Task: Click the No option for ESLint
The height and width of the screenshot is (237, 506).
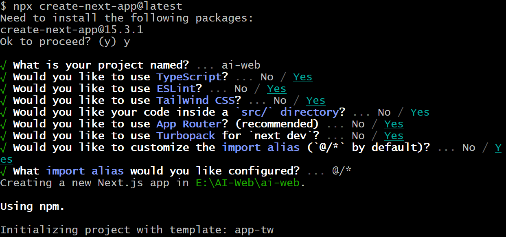Action: [241, 89]
